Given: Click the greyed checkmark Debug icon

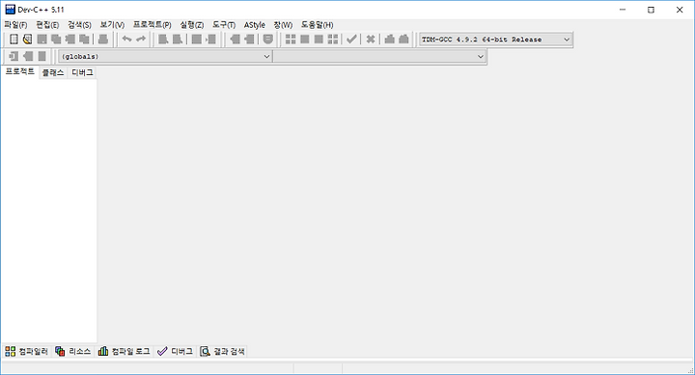Looking at the screenshot, I should point(351,40).
